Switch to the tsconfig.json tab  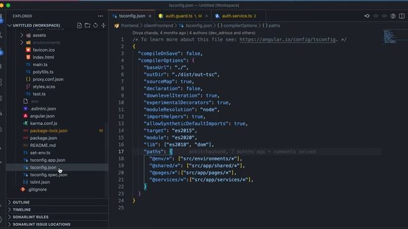[132, 16]
